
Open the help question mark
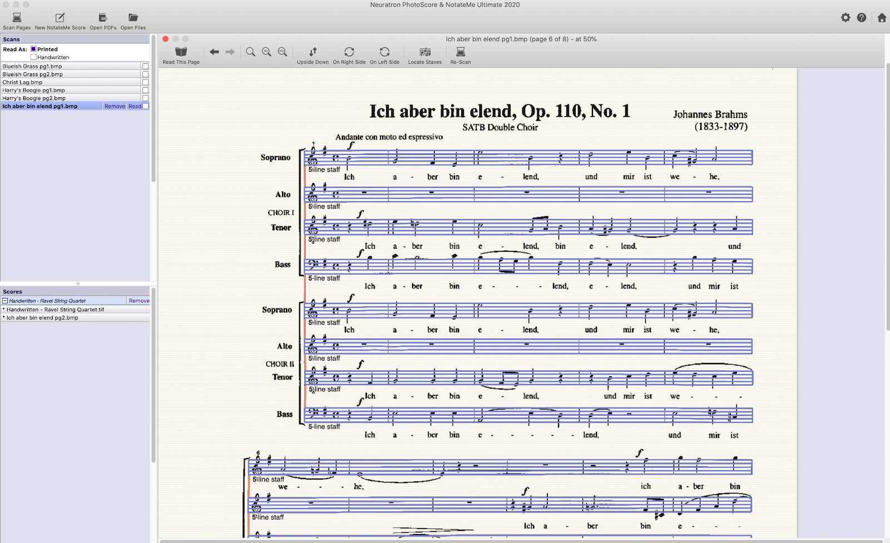862,18
